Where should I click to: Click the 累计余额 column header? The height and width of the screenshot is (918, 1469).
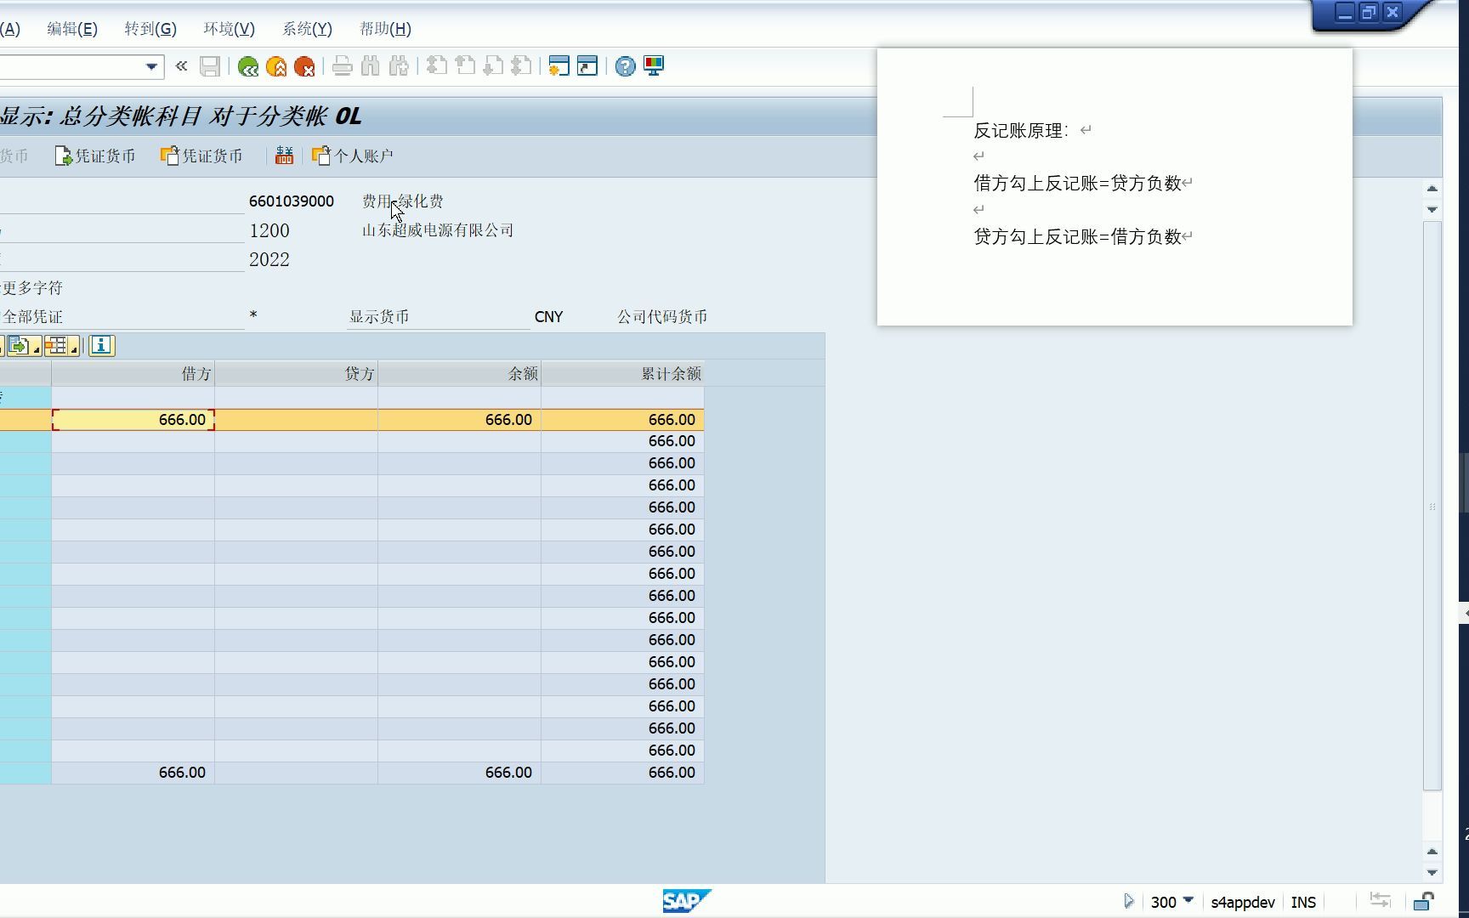coord(622,374)
